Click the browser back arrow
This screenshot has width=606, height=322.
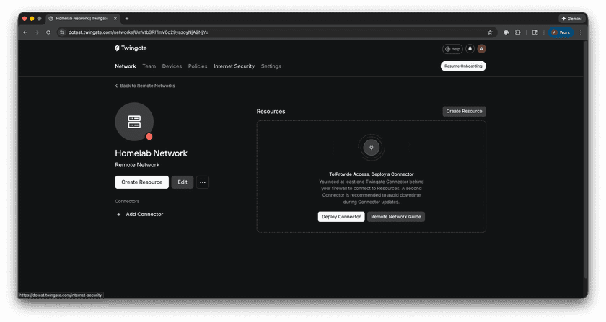click(x=25, y=32)
